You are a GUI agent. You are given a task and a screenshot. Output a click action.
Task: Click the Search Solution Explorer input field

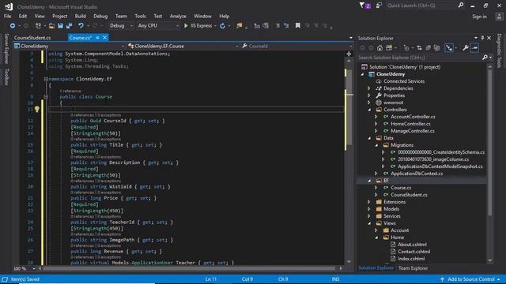[x=420, y=58]
